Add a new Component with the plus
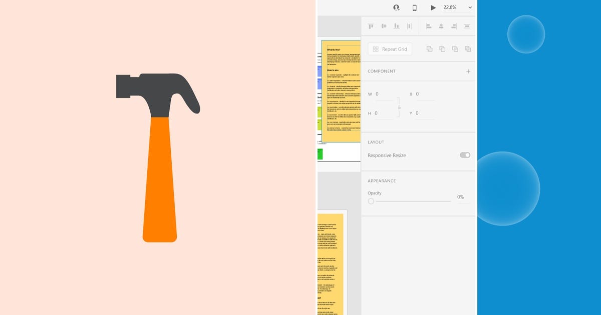 tap(468, 71)
